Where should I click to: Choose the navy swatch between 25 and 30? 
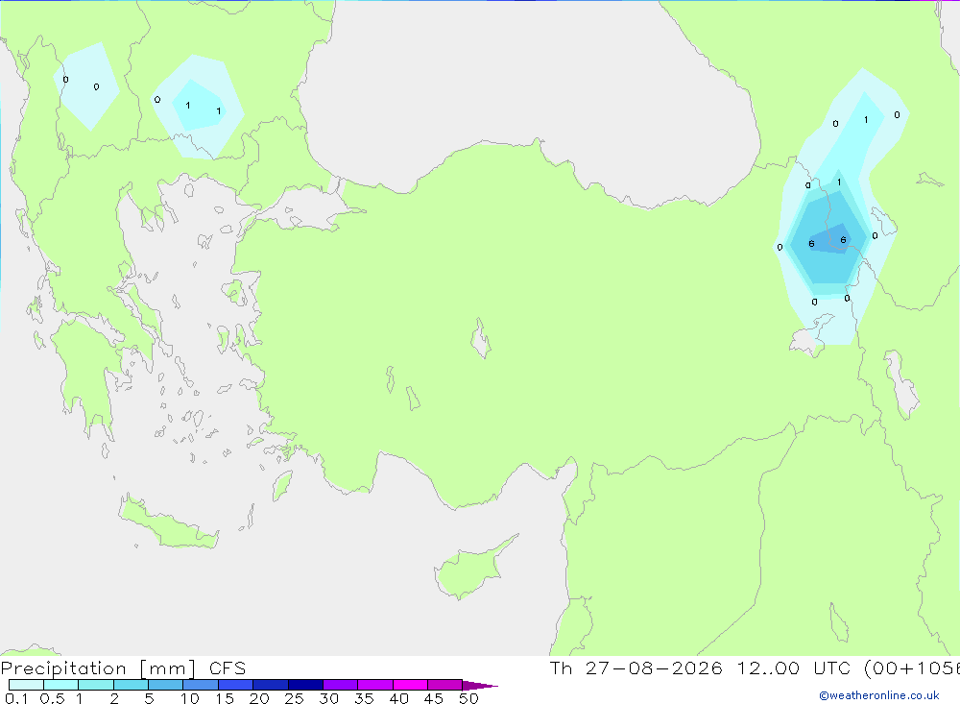coord(305,685)
